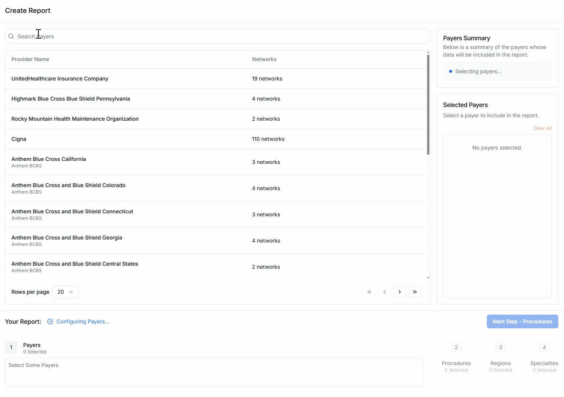Jump to the last page of payers
This screenshot has width=564, height=397.
click(415, 292)
